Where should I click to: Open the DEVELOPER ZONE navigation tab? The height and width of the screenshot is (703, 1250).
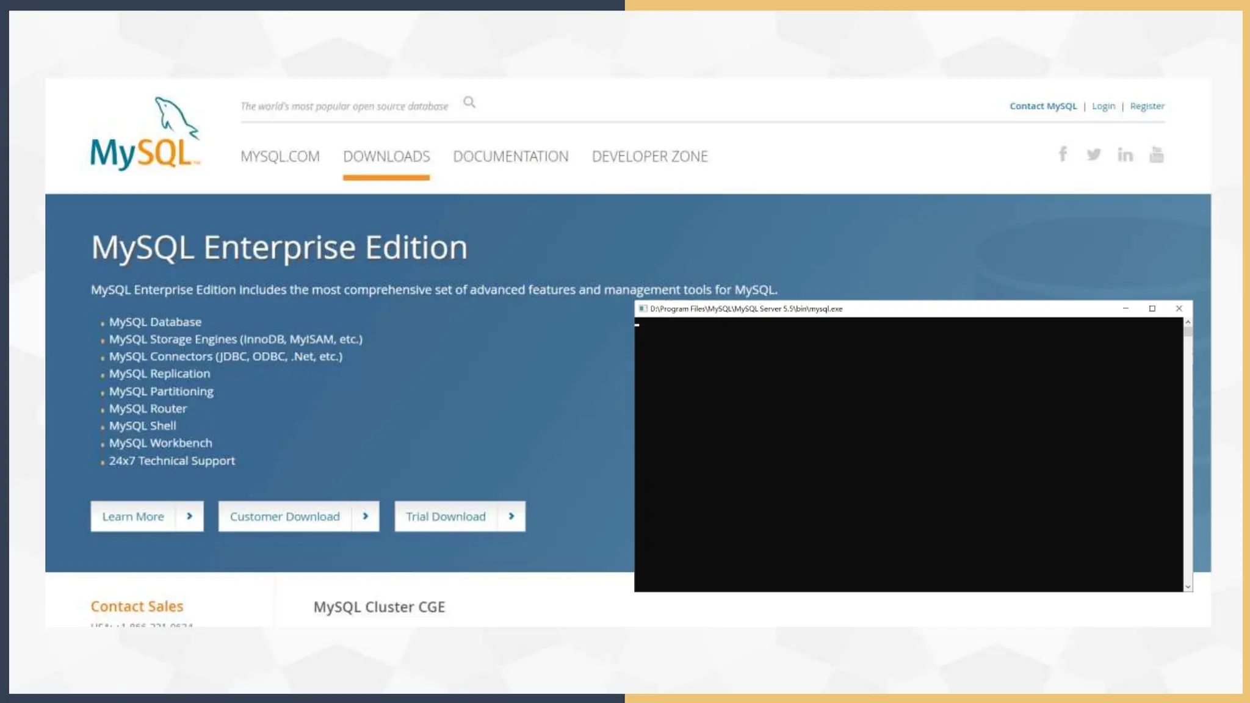click(650, 157)
